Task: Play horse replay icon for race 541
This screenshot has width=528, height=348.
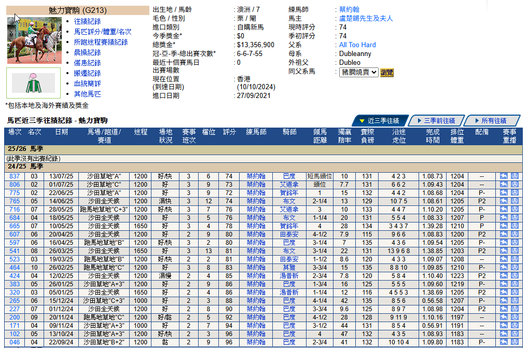Action: click(x=504, y=250)
